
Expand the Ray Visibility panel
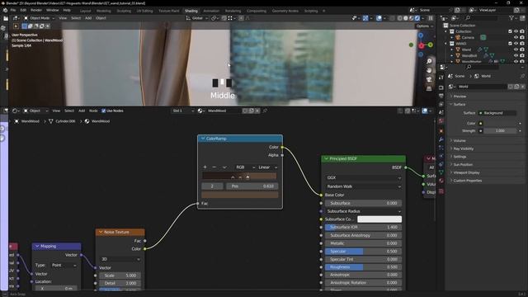click(464, 148)
